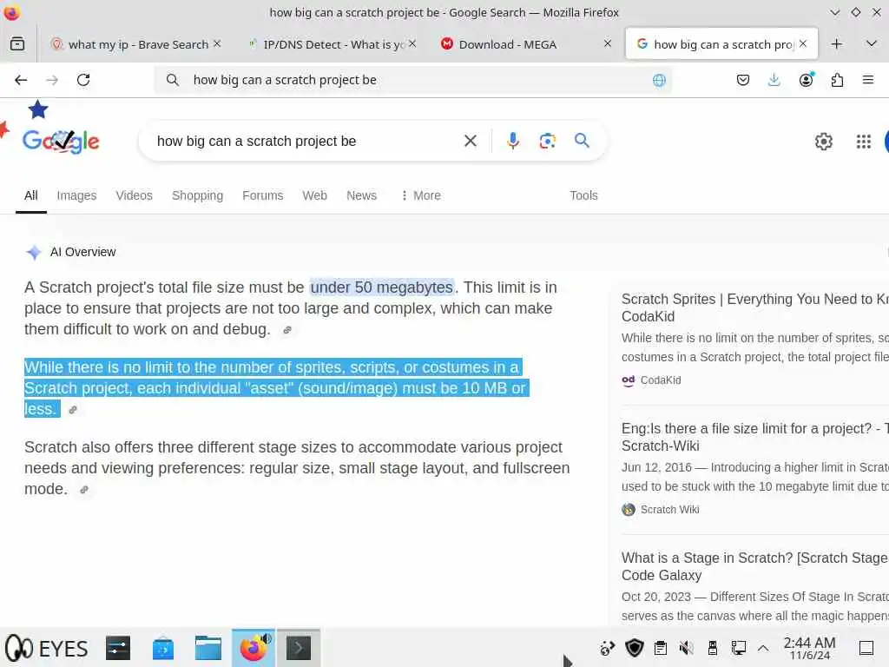Viewport: 889px width, 667px height.
Task: Open the Videos results tab
Action: tap(135, 195)
